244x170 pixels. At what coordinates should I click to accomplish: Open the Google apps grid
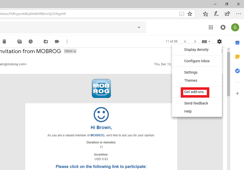tap(211, 27)
